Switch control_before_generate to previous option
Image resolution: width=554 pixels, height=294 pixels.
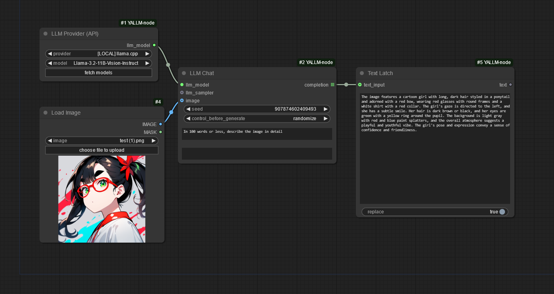188,119
